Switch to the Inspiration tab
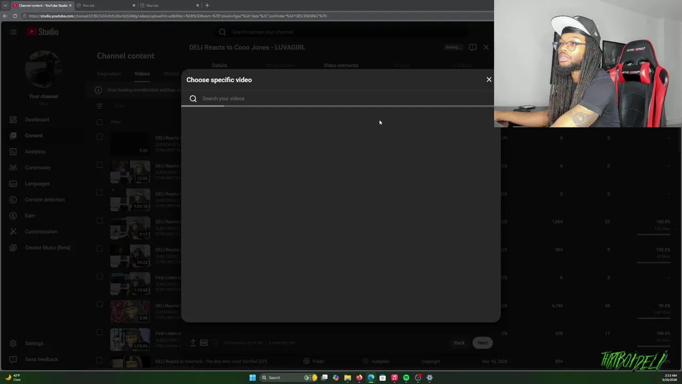Screen dimensions: 682x384 pos(109,74)
